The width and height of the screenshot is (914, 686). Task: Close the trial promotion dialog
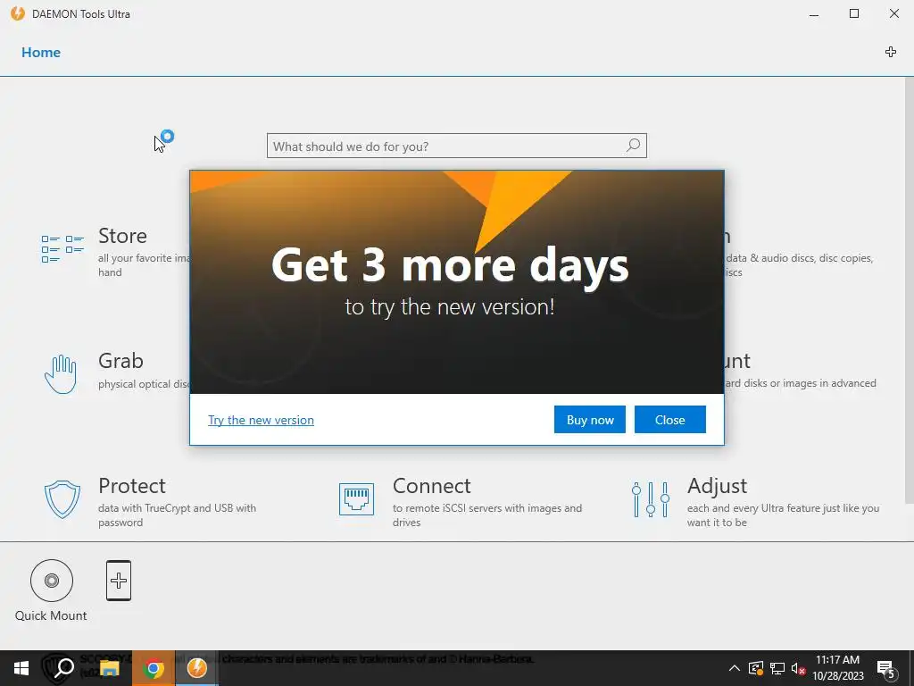[669, 420]
